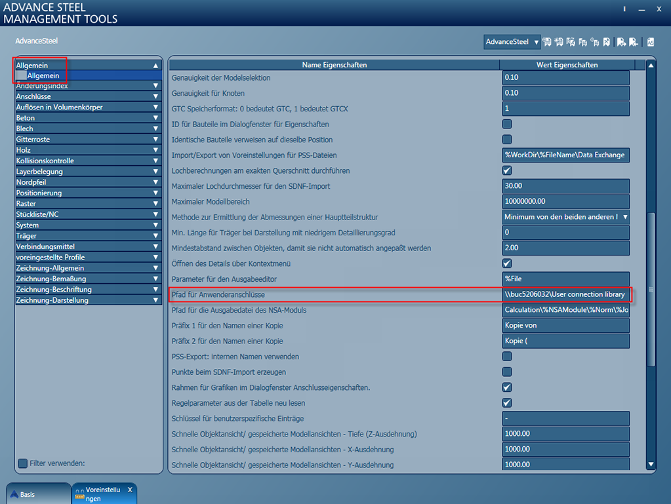
Task: Click the scrollbar up arrow in properties list
Action: (x=651, y=66)
